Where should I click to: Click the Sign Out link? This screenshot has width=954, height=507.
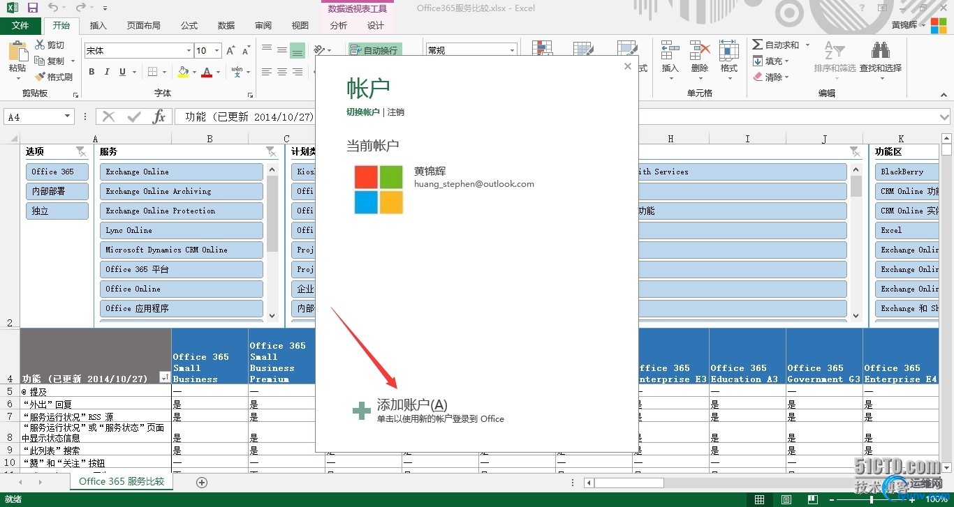395,112
